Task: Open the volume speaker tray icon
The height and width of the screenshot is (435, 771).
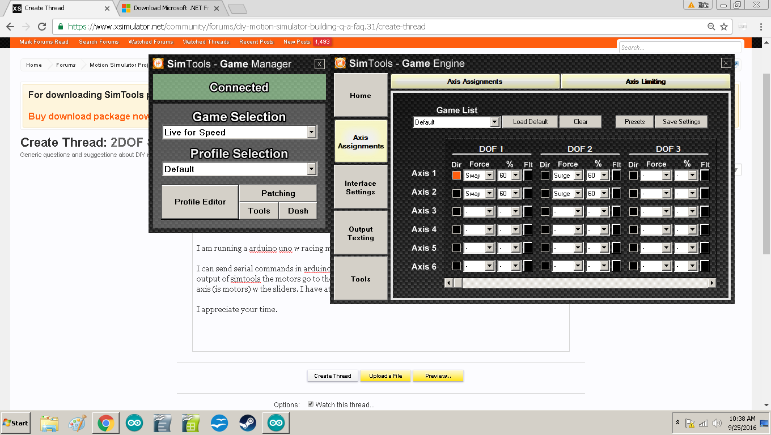Action: (x=717, y=423)
